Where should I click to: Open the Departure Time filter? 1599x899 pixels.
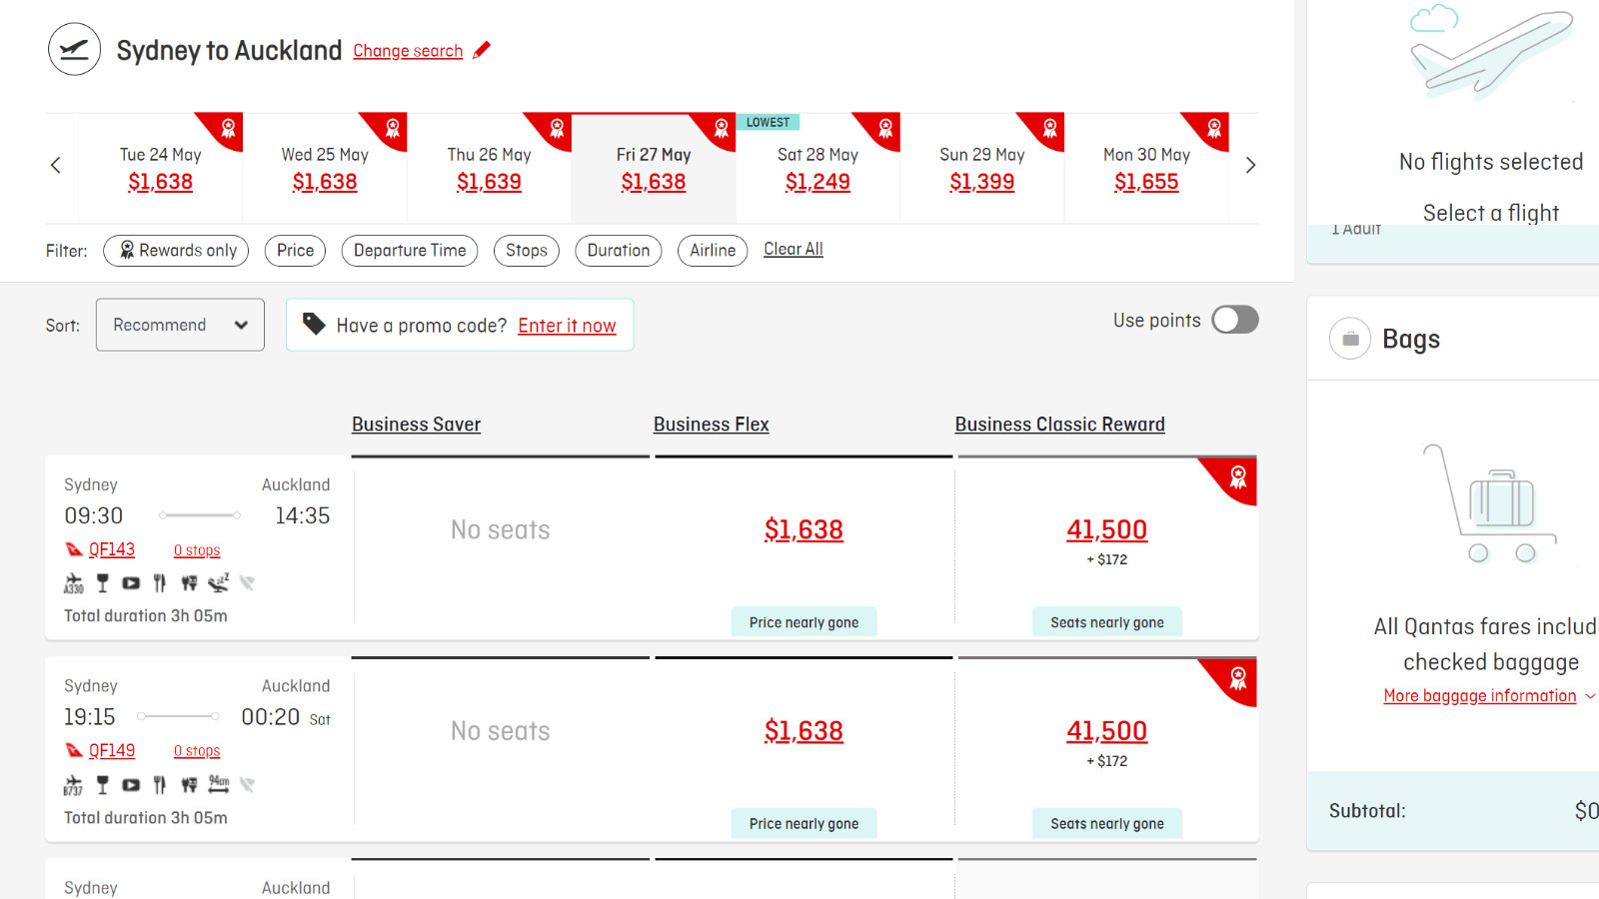[x=410, y=251]
